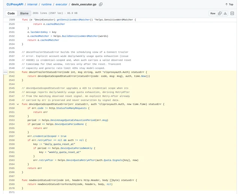Click DevinQuotaPeriodNone symbol on line 2554

[69, 124]
